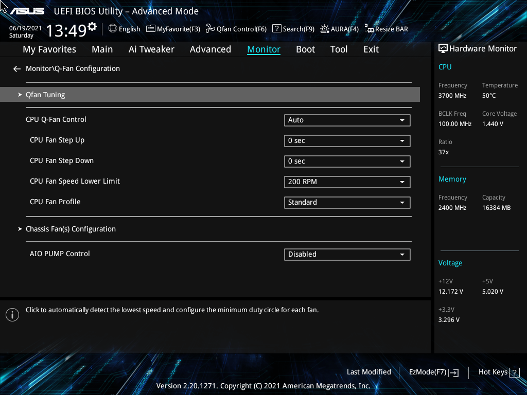Open the CPU Q-Fan Control dropdown
Screen dimensions: 527x395
[347, 120]
